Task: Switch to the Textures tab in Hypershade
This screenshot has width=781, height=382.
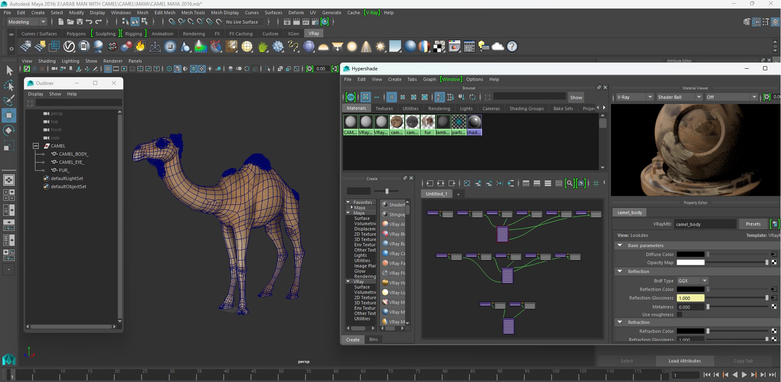Action: click(x=384, y=109)
